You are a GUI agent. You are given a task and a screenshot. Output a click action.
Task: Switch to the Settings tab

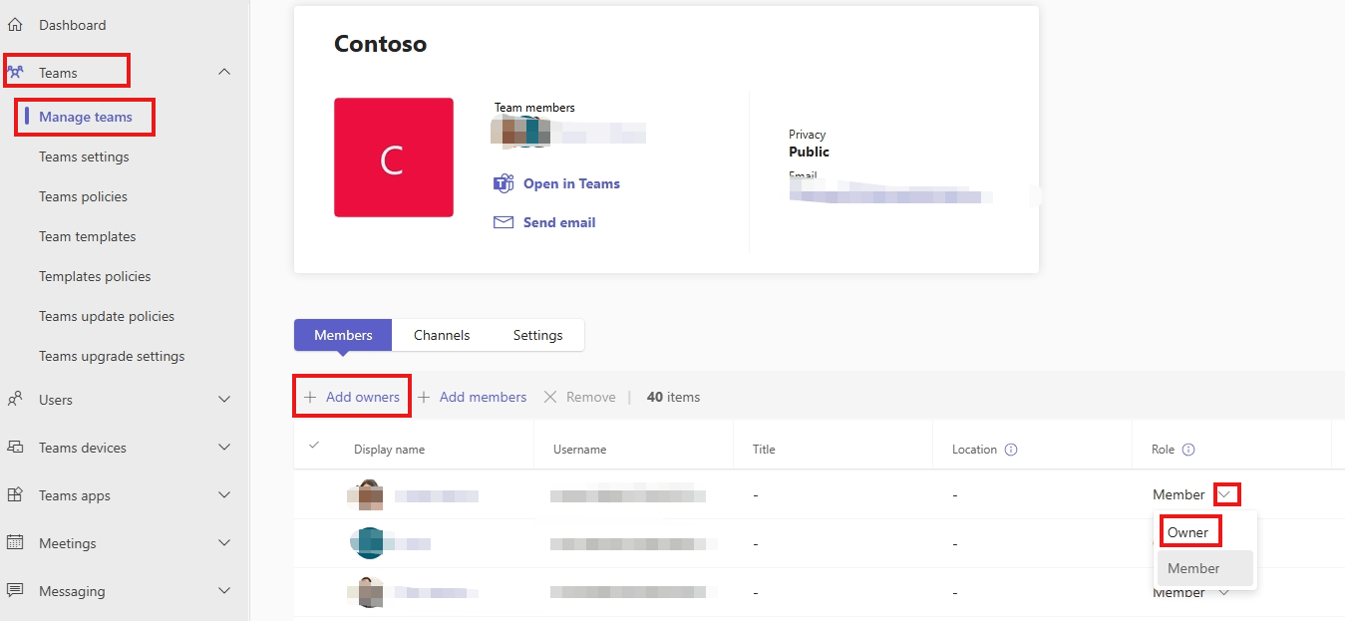[x=538, y=335]
